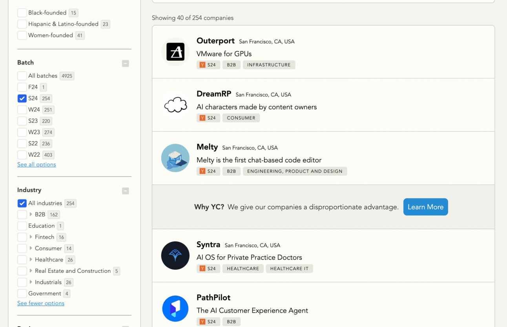Click the B2B tag on PathPilot
The image size is (507, 327).
pos(232,322)
